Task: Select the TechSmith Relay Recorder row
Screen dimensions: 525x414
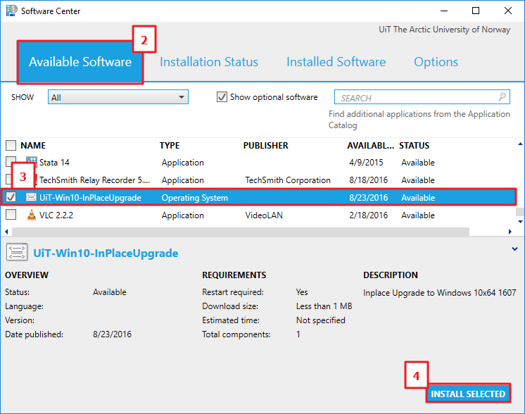Action: click(95, 180)
